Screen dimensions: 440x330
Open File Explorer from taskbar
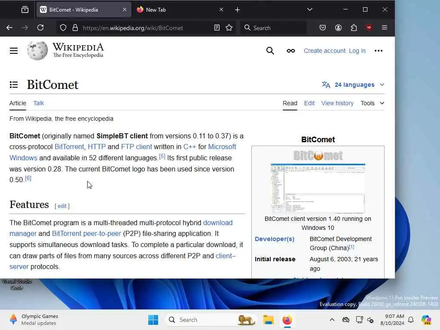pyautogui.click(x=268, y=320)
